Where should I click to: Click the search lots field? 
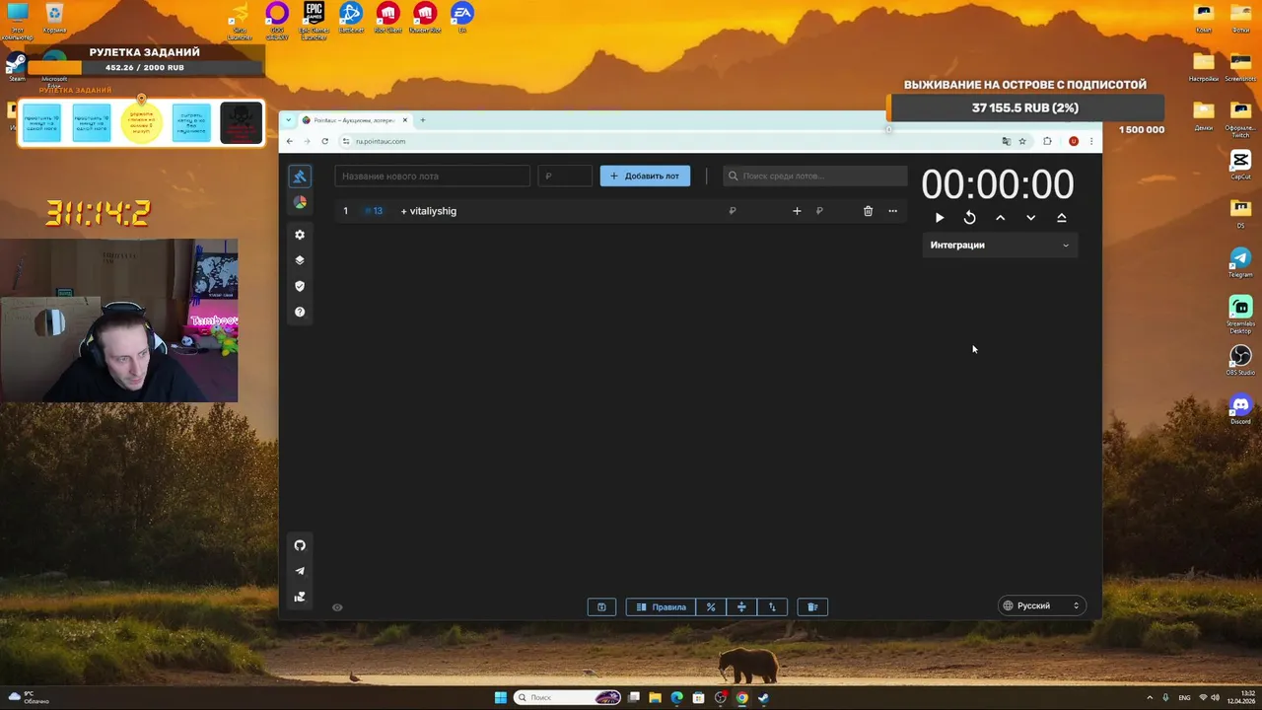pyautogui.click(x=814, y=176)
